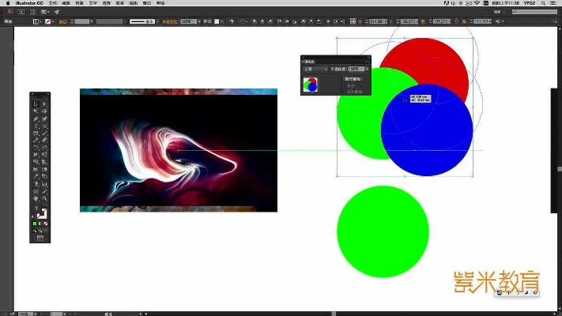
Task: Select the Mesh tool
Action: 36,168
